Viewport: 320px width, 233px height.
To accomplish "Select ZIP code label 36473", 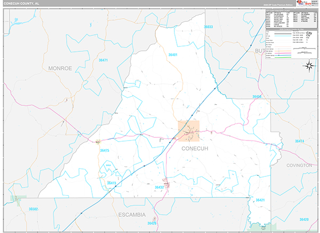I will tap(111, 183).
